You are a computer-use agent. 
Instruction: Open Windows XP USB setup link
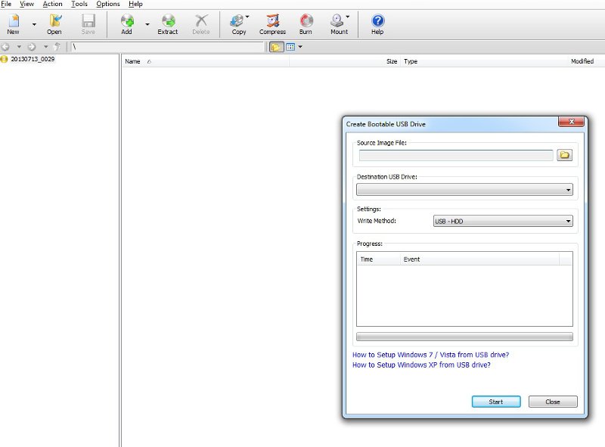(x=421, y=365)
